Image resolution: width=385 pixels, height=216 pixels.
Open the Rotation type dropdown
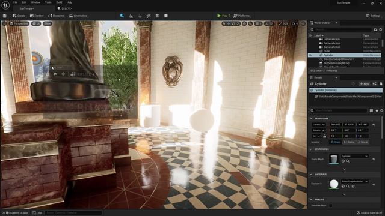tap(319, 130)
